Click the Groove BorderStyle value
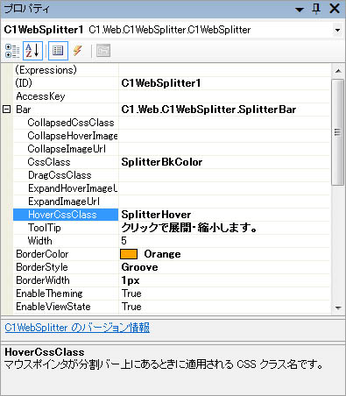 click(139, 267)
